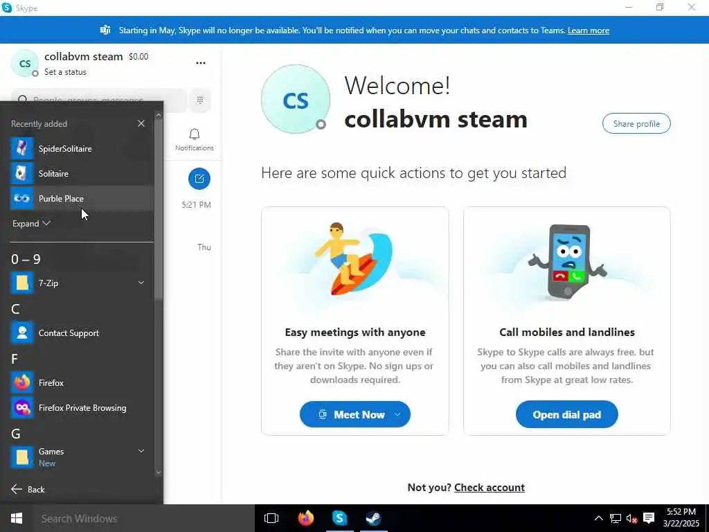
Task: Open SpiderSolitaire from Recently added
Action: point(82,148)
